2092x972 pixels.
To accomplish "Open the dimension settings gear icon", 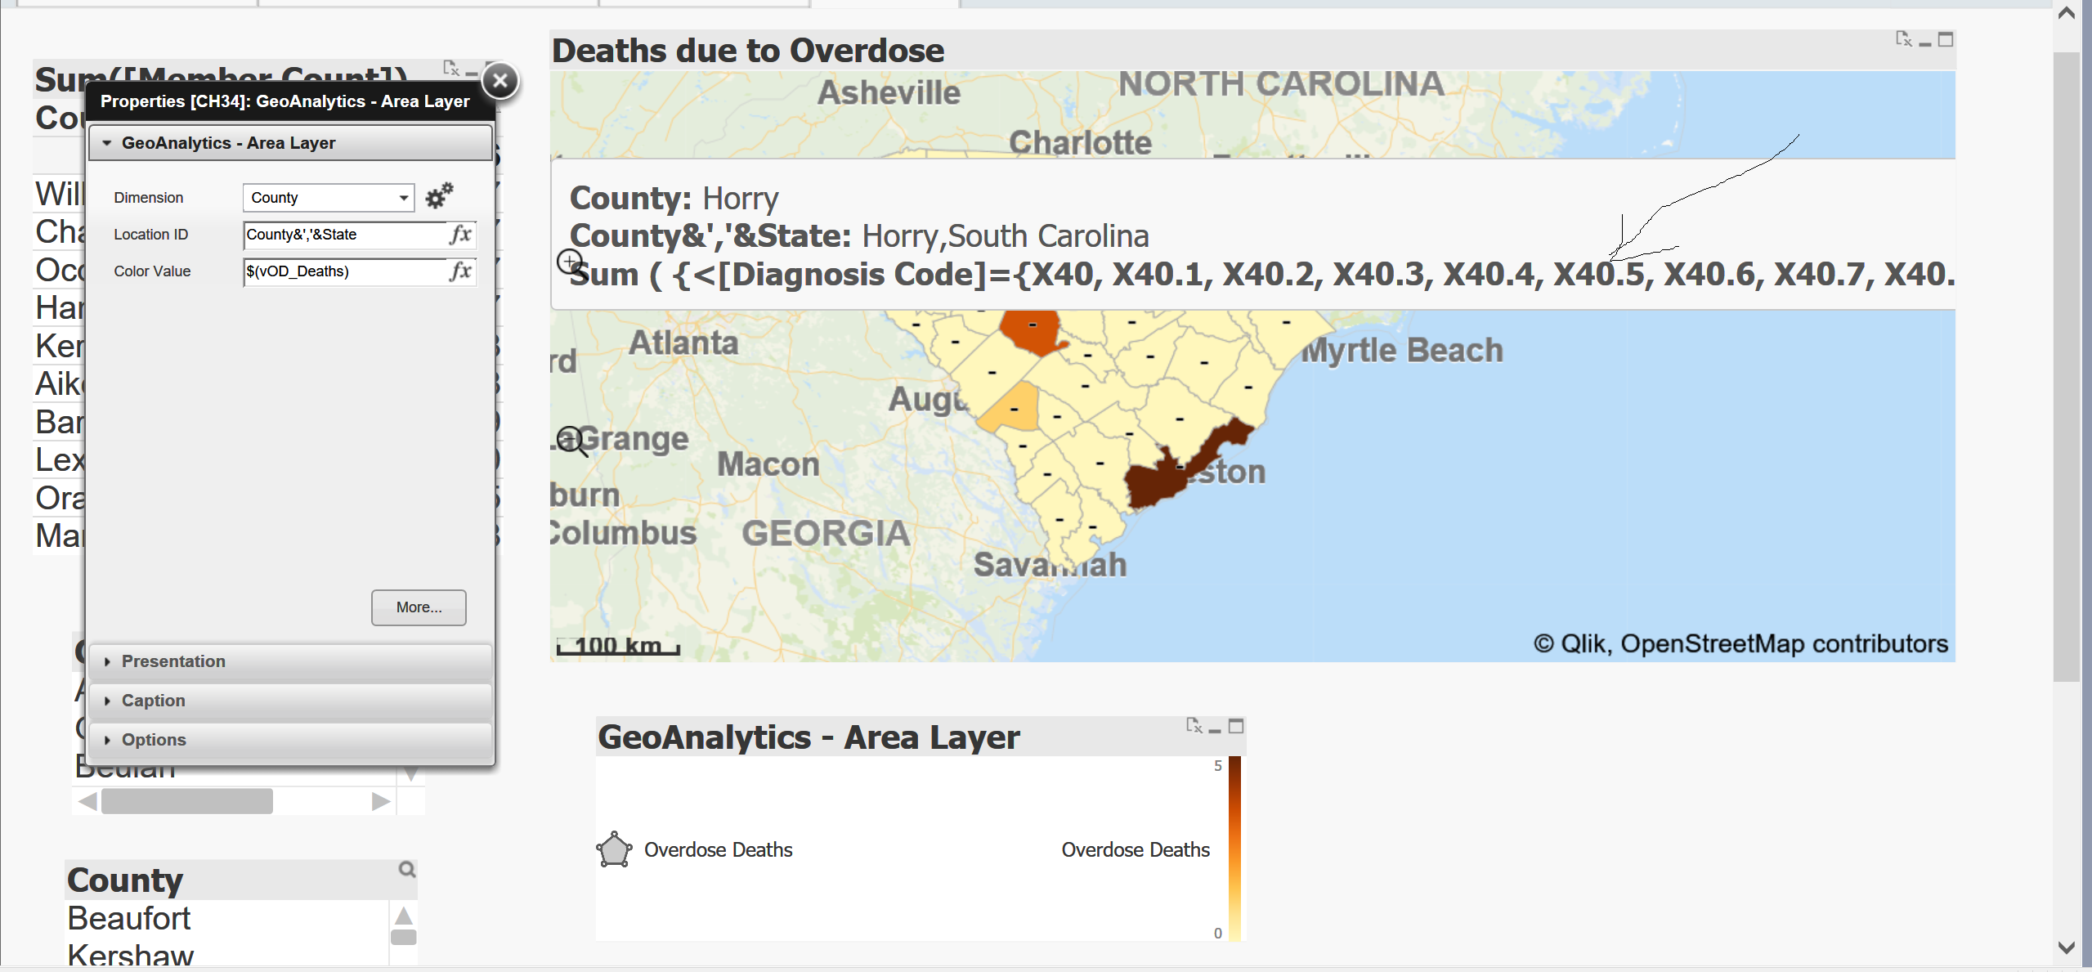I will click(x=439, y=195).
